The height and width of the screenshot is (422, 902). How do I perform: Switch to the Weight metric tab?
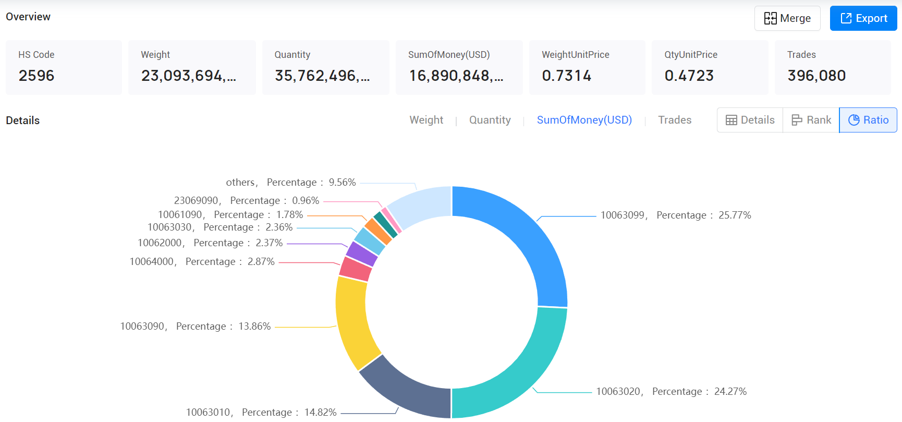coord(426,120)
